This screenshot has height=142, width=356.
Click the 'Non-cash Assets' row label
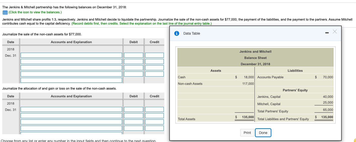[190, 84]
